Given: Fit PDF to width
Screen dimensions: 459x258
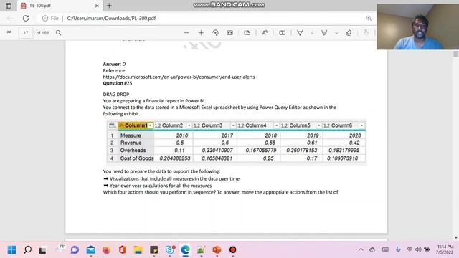Looking at the screenshot, I should 229,33.
